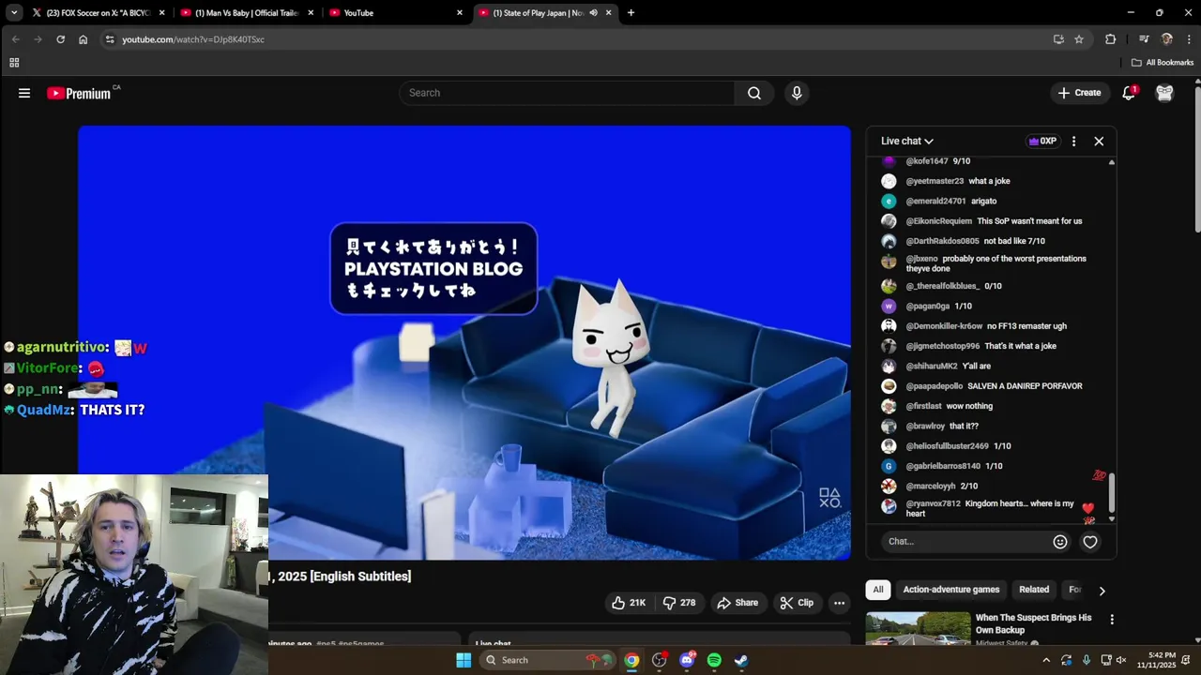Open the account avatar menu

(1164, 93)
